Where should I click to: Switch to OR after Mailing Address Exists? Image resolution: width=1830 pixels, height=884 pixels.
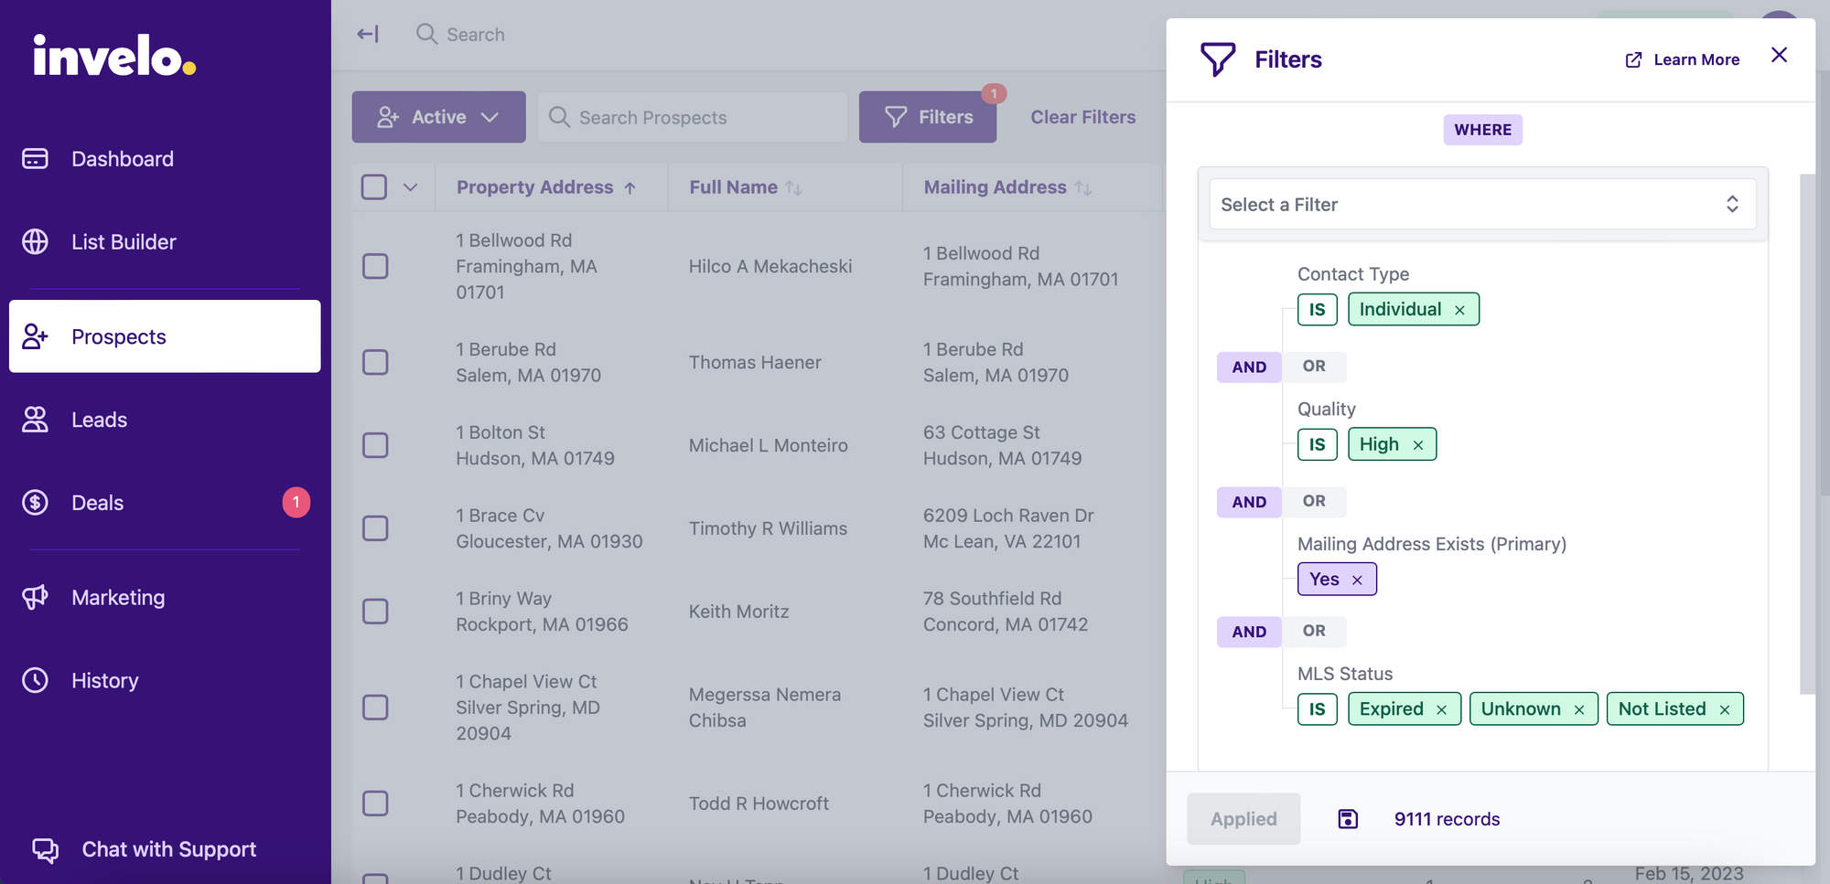click(1314, 632)
